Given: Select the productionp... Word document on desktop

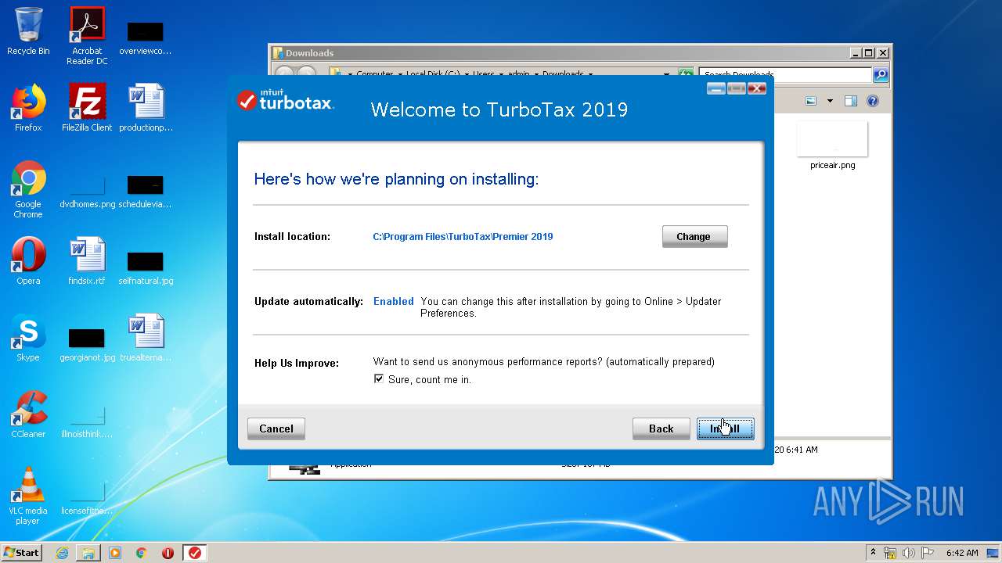Looking at the screenshot, I should [x=146, y=108].
